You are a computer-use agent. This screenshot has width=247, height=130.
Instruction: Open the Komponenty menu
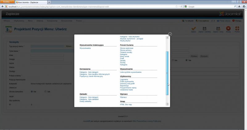point(52,21)
